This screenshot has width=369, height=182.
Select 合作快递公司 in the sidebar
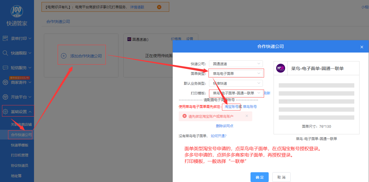point(21,135)
